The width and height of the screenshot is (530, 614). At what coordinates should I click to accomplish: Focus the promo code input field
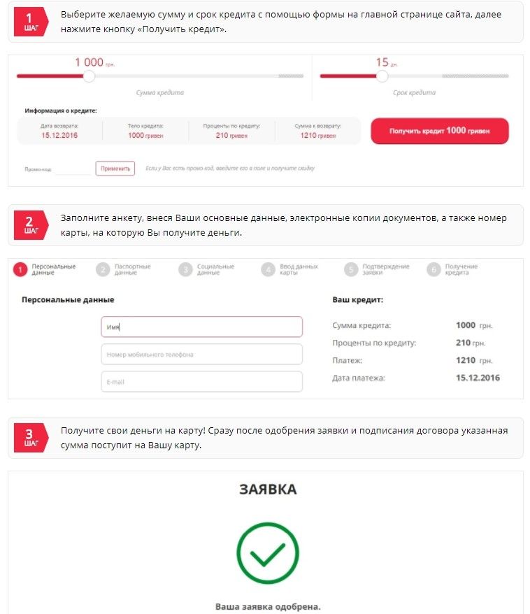(x=73, y=169)
